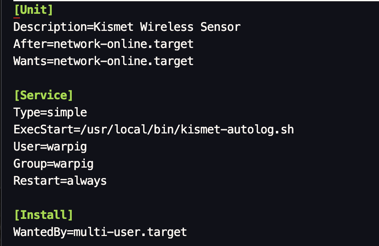This screenshot has height=246, width=379.
Task: Click the Wants=network-online.target line
Action: tap(104, 61)
